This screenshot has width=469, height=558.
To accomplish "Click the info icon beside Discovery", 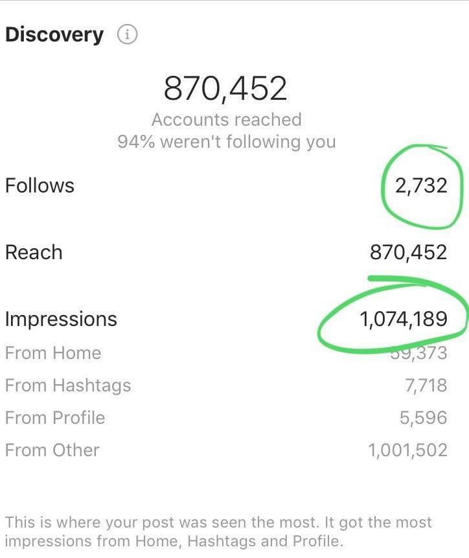I will [x=127, y=35].
